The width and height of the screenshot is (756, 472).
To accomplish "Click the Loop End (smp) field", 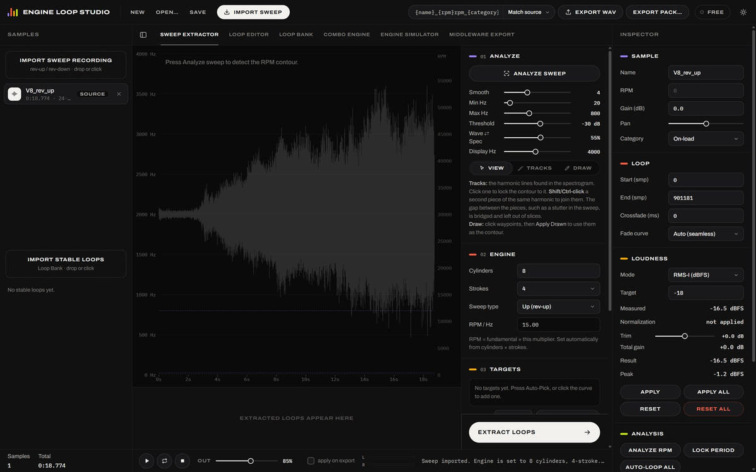I will 706,198.
